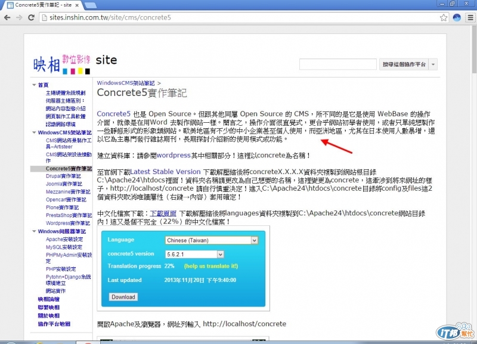
Task: Open WindowsCMS架站筆記 sidebar heading
Action: tap(64, 132)
